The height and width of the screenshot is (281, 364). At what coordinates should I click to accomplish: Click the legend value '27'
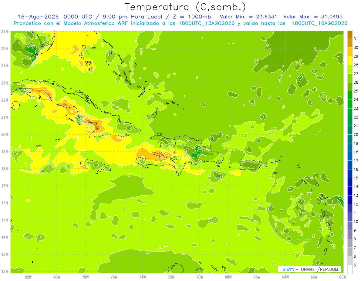pos(356,74)
